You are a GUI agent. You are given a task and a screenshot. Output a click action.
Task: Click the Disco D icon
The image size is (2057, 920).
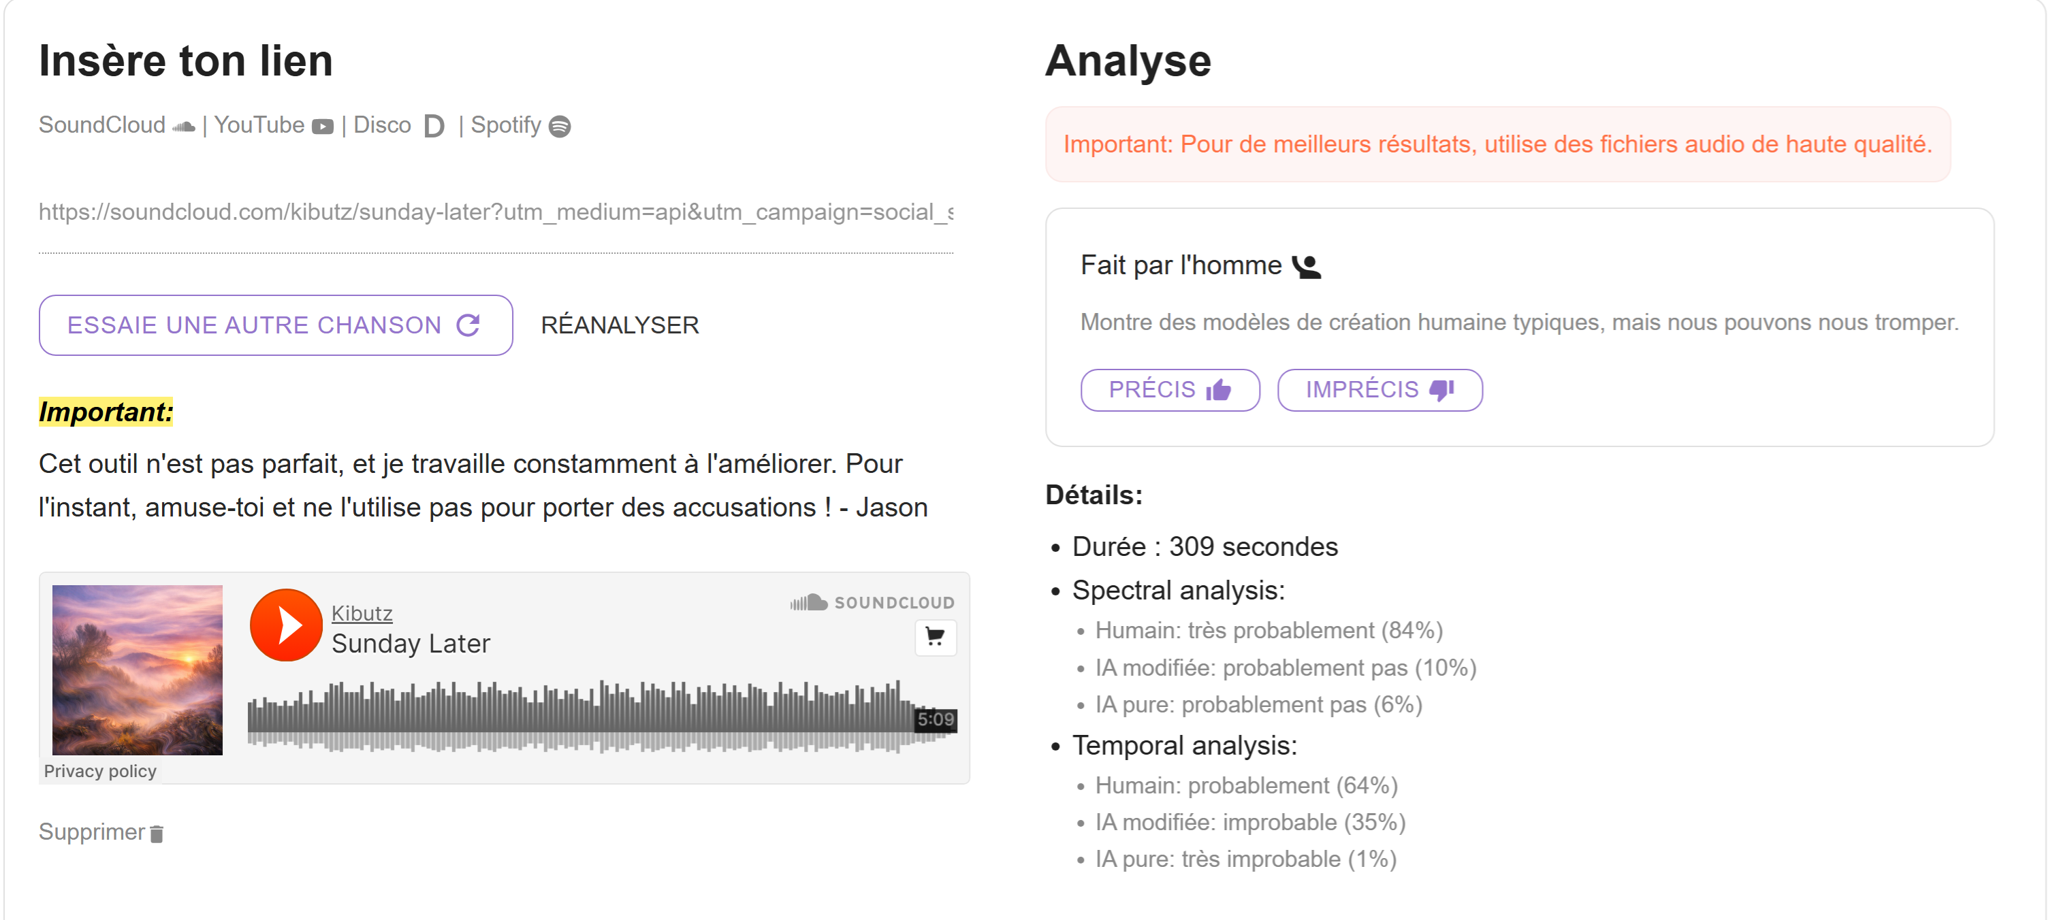pyautogui.click(x=434, y=126)
